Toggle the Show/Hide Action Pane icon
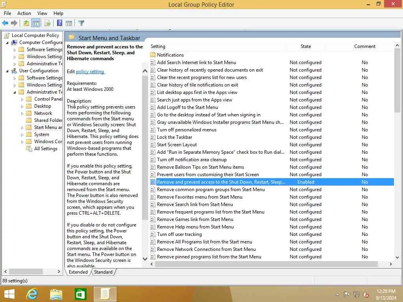The image size is (403, 302). coord(69,23)
